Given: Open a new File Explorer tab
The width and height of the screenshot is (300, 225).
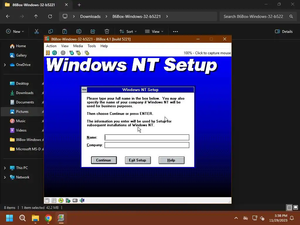Looking at the screenshot, I should tap(79, 5).
